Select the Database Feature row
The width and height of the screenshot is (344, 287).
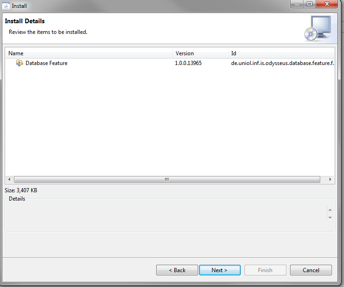[170, 63]
